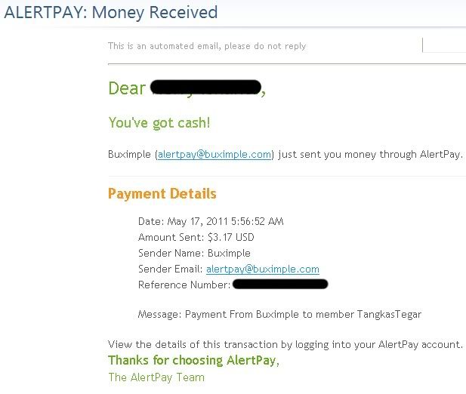Click the Date May 17, 2011 line
The width and height of the screenshot is (466, 394).
coord(211,221)
